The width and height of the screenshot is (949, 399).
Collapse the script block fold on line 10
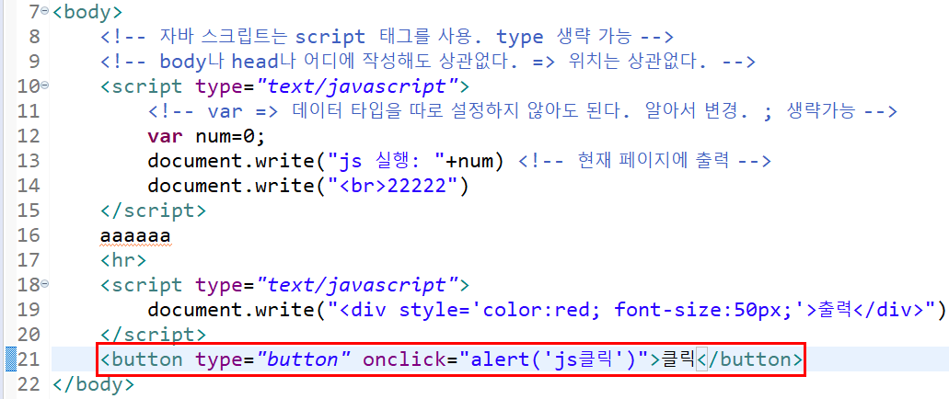click(x=45, y=85)
